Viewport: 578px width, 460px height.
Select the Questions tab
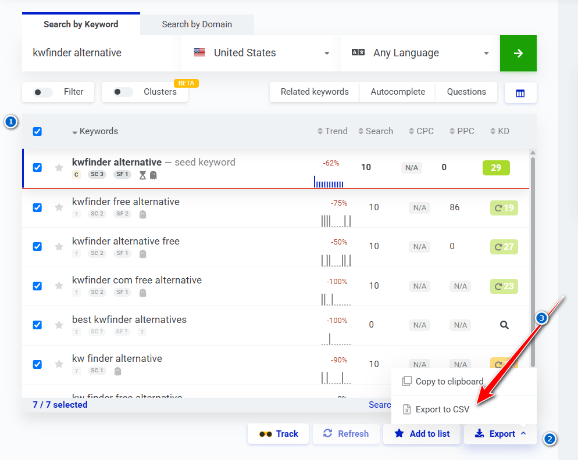(466, 92)
